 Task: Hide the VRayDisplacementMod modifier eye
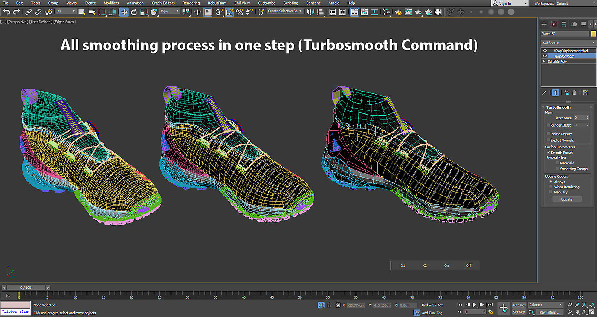[545, 51]
